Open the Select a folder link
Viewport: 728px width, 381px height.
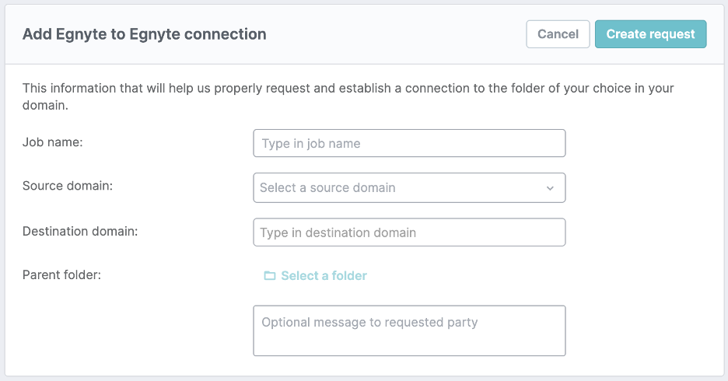(x=324, y=276)
